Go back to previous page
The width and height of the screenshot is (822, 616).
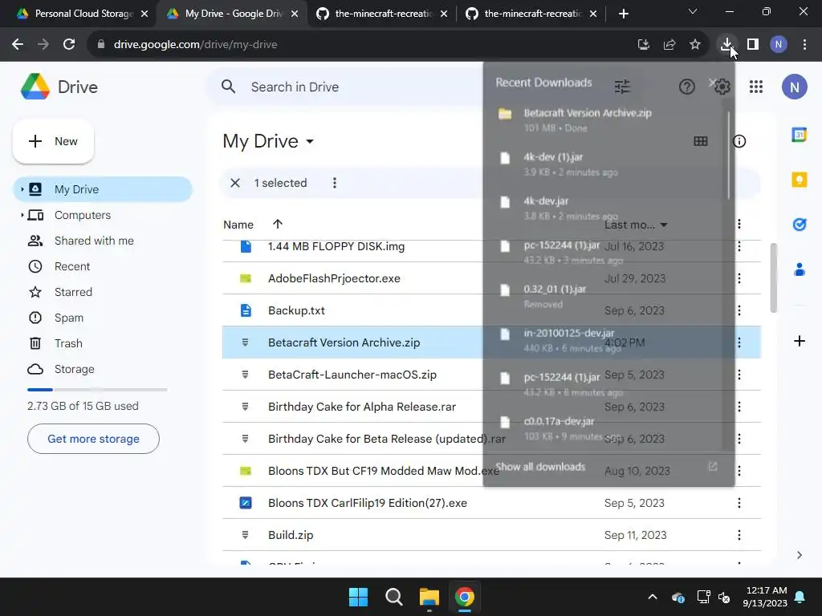click(18, 45)
